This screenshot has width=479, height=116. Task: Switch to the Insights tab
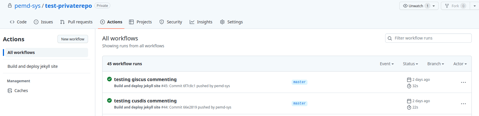click(201, 22)
